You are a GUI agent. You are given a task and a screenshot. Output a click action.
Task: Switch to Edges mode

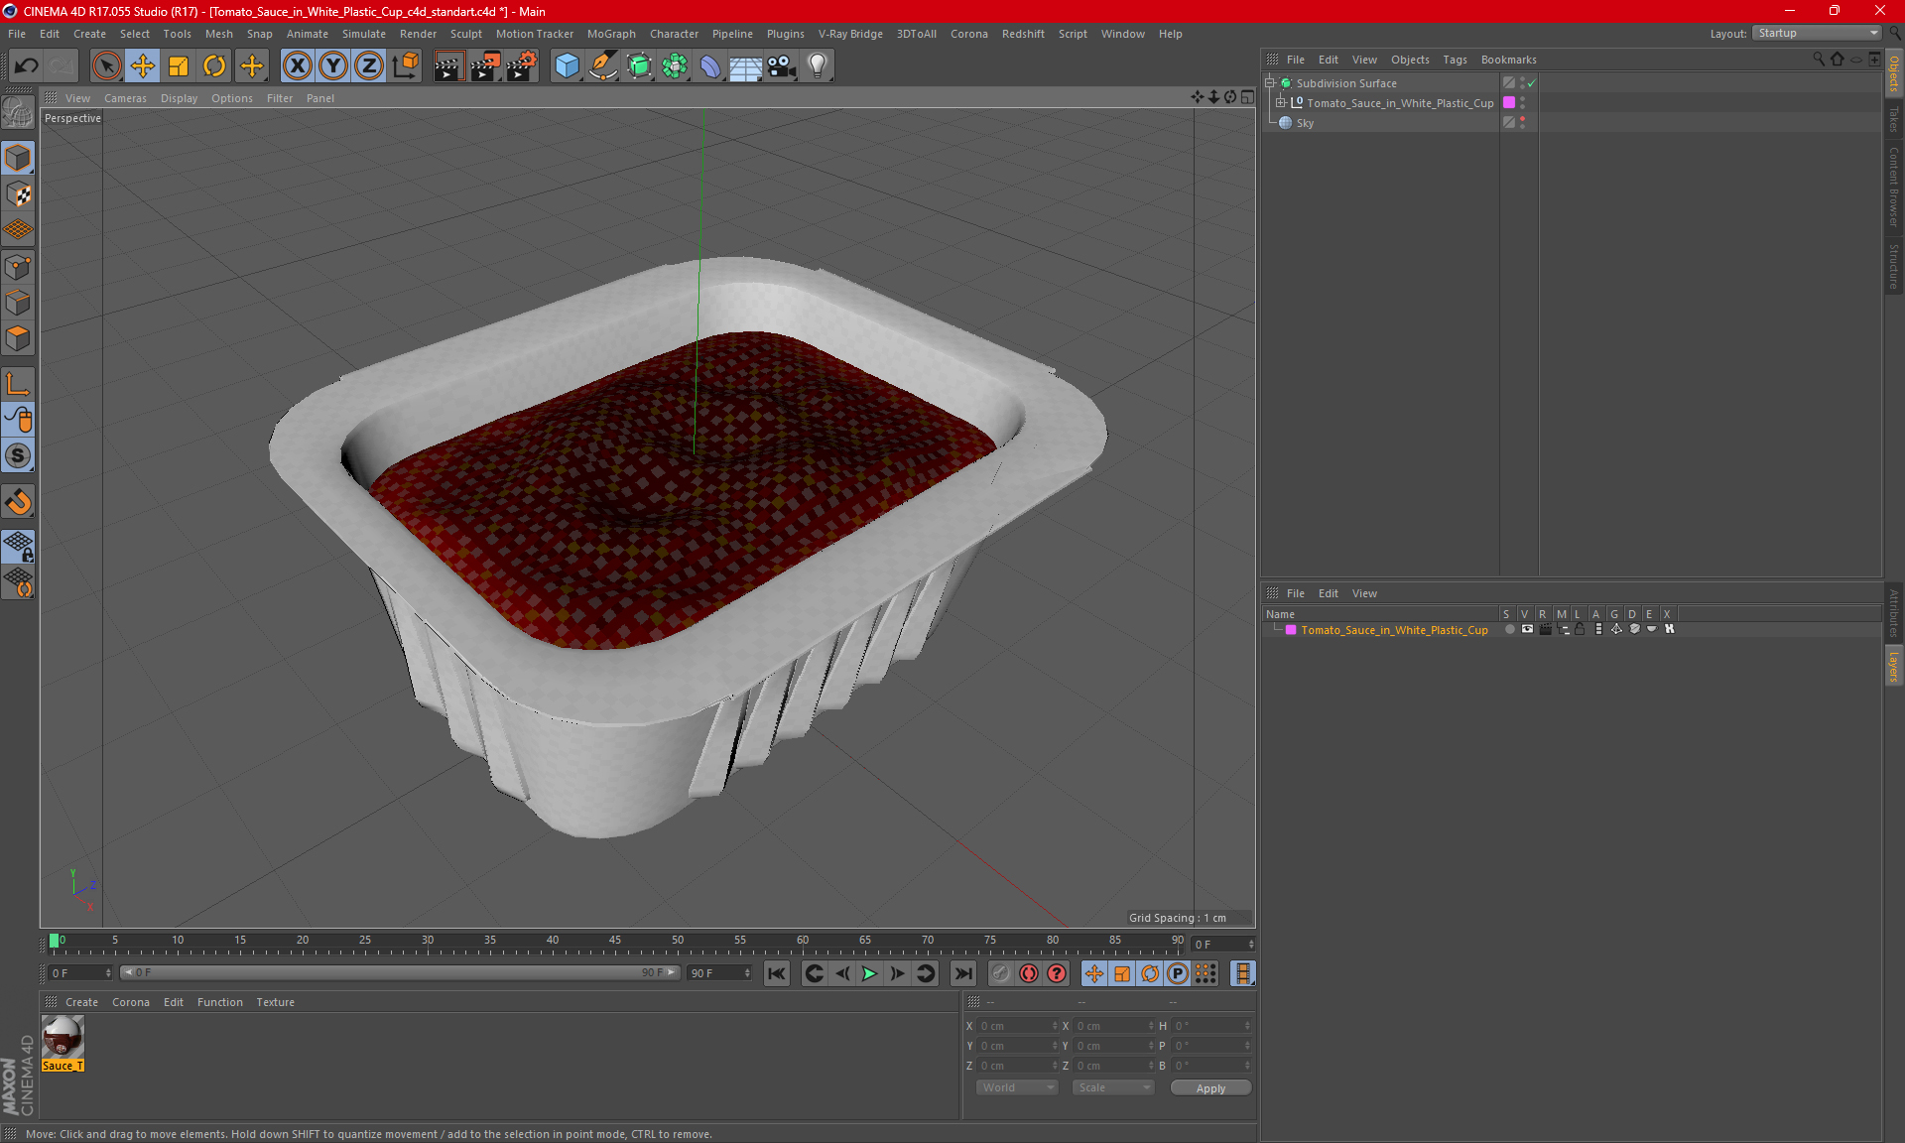[x=18, y=303]
